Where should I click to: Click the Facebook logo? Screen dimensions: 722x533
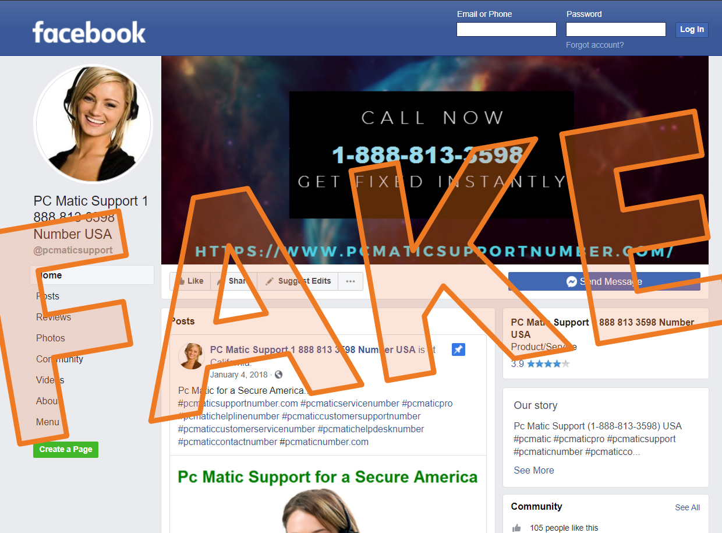89,33
